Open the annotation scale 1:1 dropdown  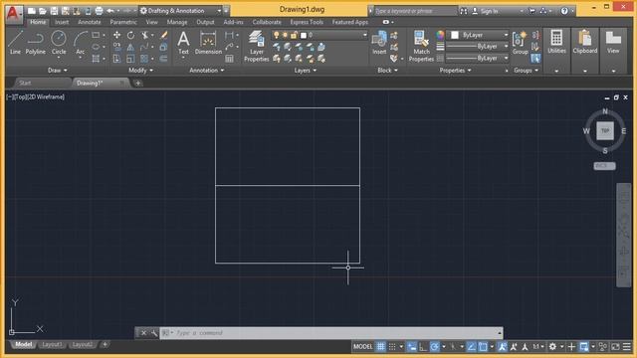[538, 347]
